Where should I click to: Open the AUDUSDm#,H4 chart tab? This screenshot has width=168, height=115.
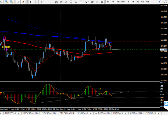[102, 113]
